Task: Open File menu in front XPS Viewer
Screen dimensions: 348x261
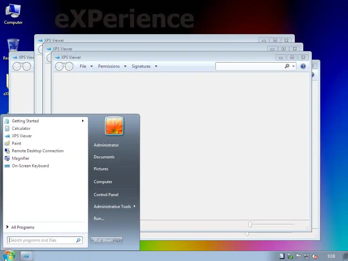Action: (x=83, y=66)
